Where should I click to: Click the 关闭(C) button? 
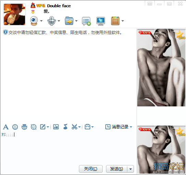tap(91, 169)
